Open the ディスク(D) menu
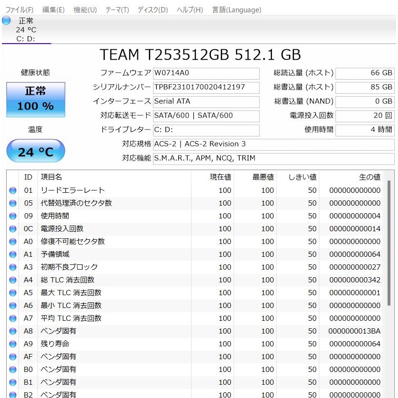The width and height of the screenshot is (398, 398). [153, 10]
